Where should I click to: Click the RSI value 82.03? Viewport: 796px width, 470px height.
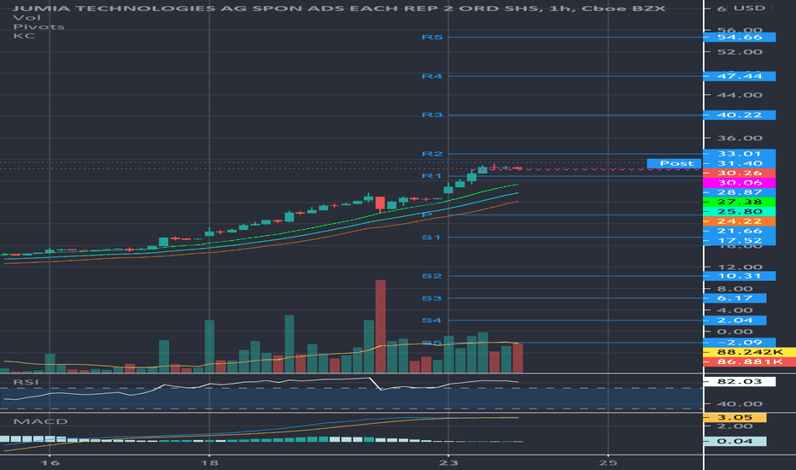click(x=739, y=381)
